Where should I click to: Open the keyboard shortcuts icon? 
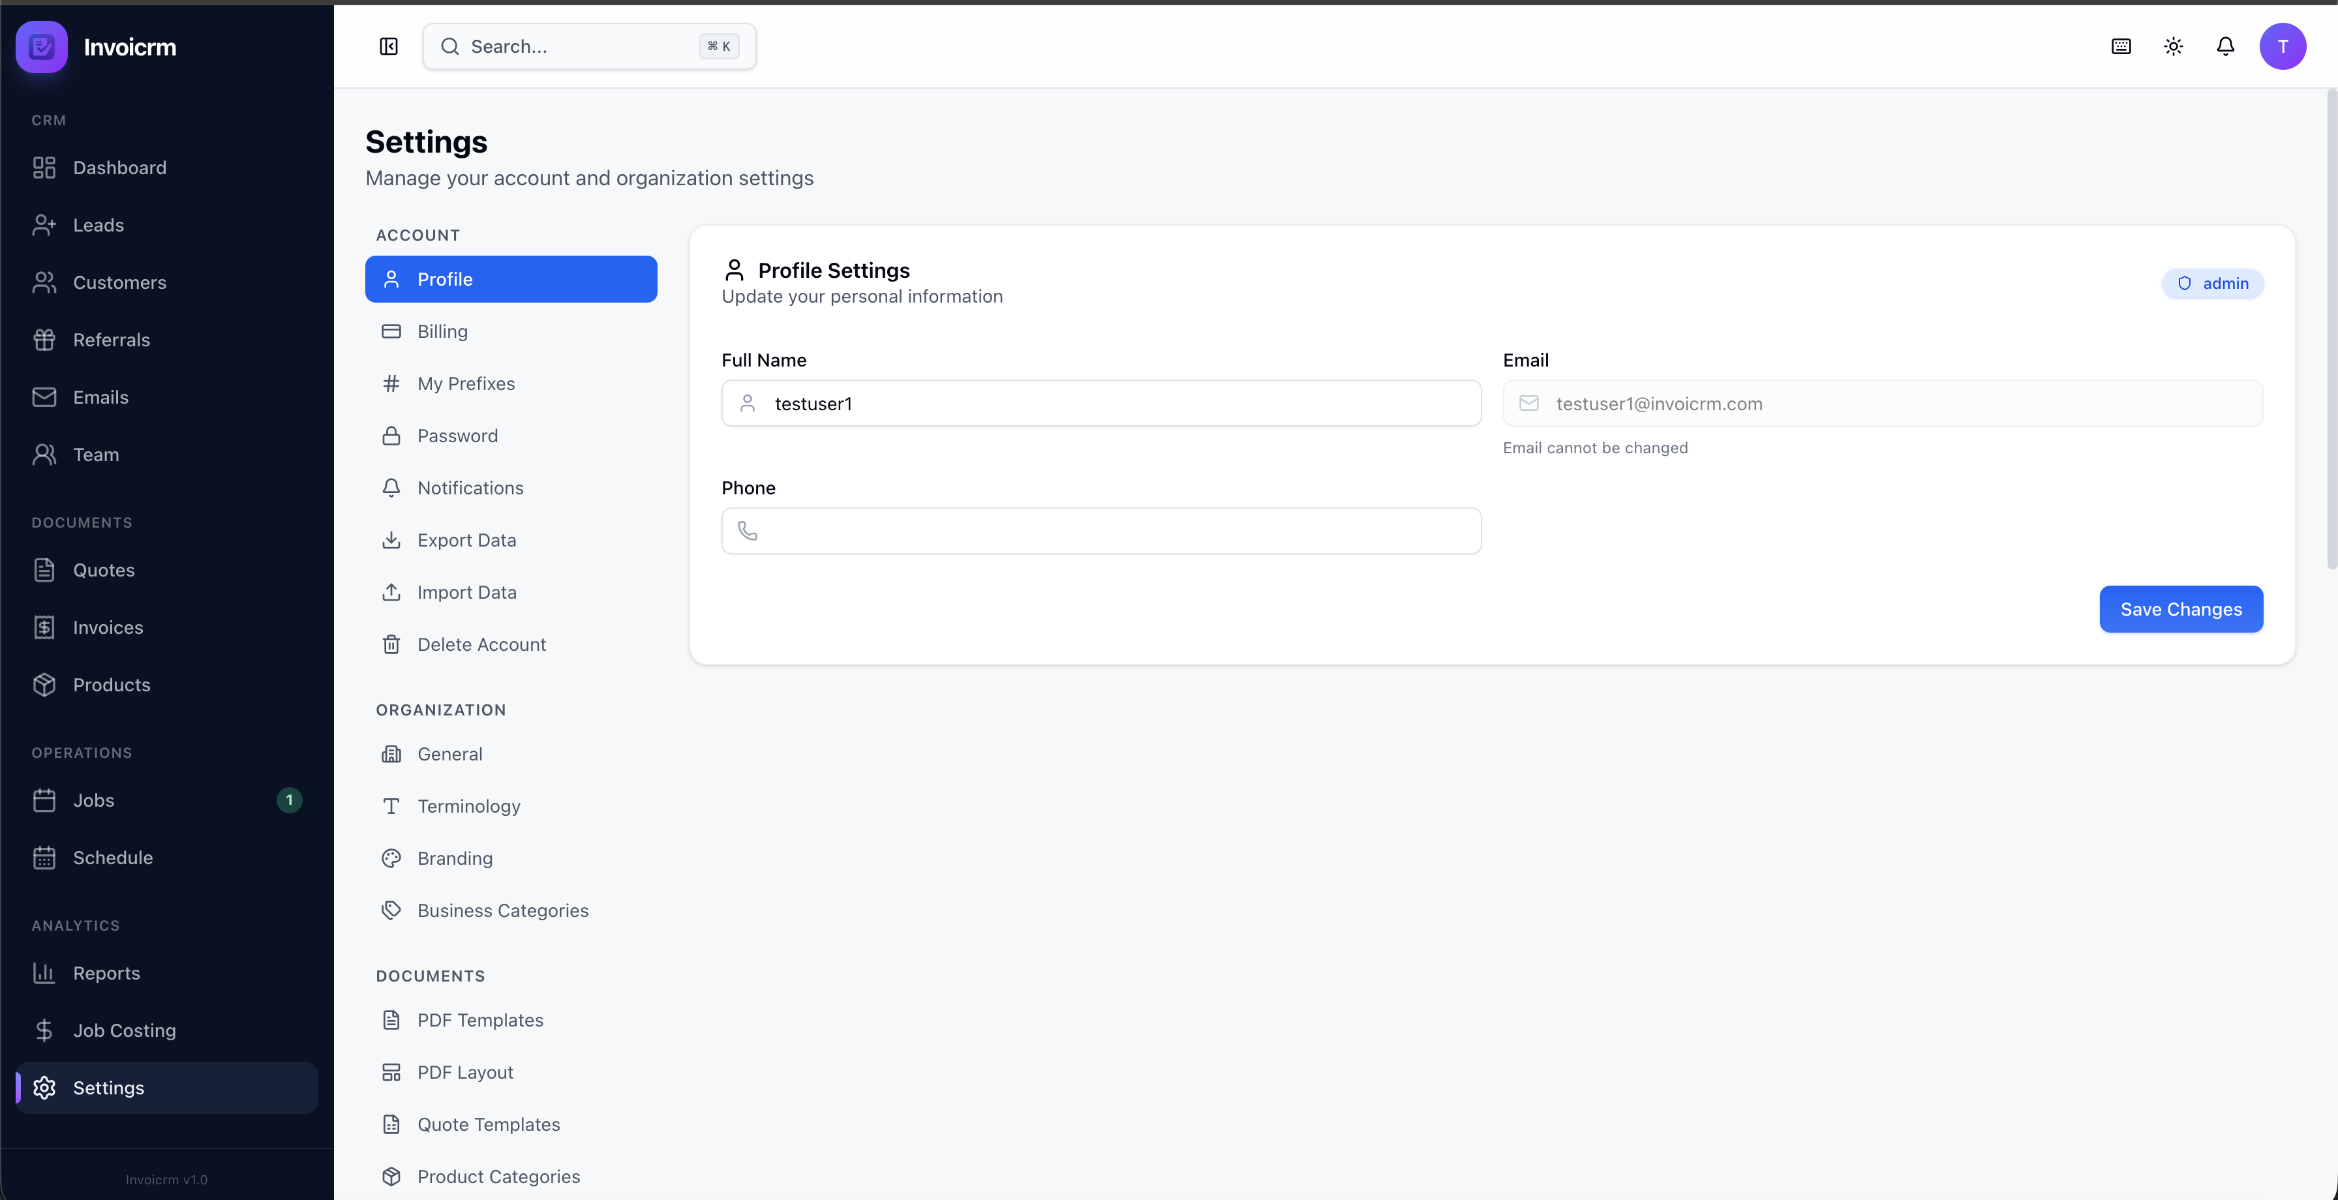tap(2121, 46)
